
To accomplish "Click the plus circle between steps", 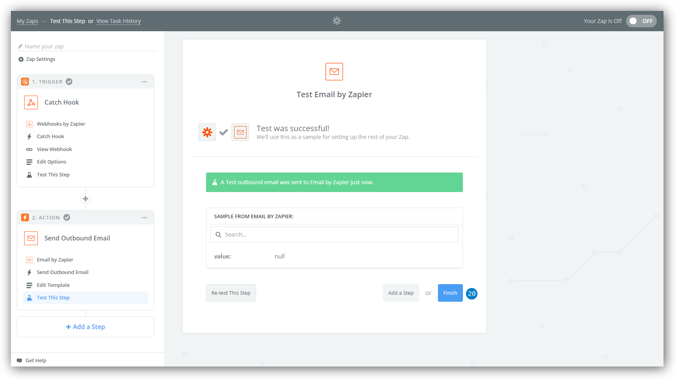I will click(85, 199).
